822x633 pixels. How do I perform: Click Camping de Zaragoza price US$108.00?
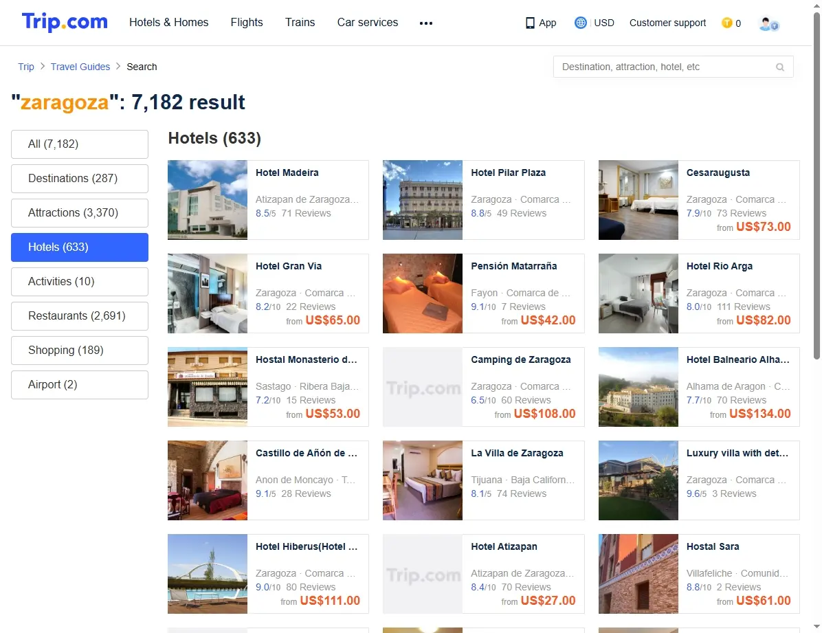tap(545, 413)
